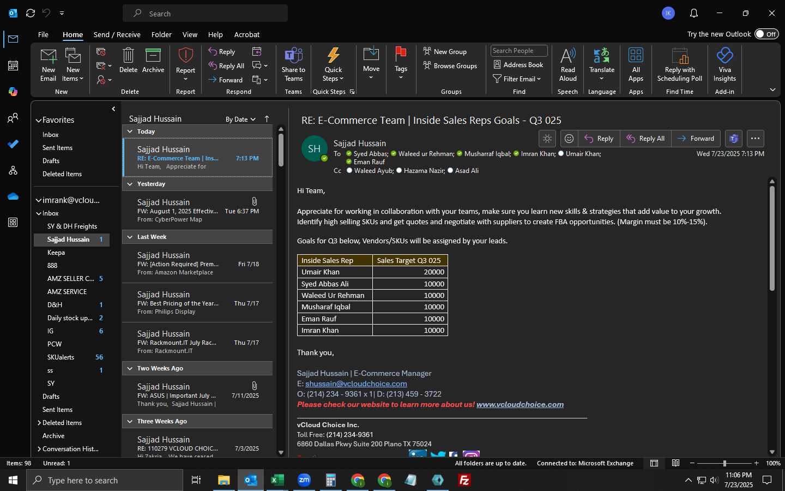The height and width of the screenshot is (491, 785).
Task: Switch to Normal view in status bar
Action: tap(654, 463)
